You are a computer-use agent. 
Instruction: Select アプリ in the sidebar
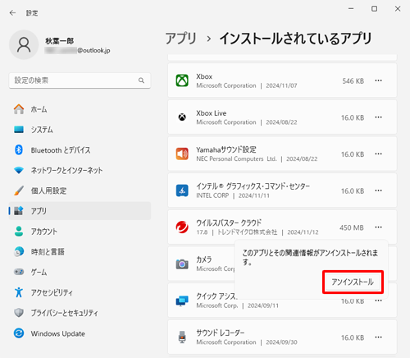[80, 211]
